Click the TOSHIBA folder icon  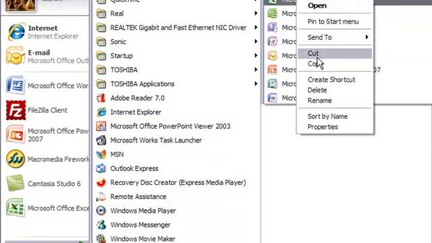tap(101, 70)
